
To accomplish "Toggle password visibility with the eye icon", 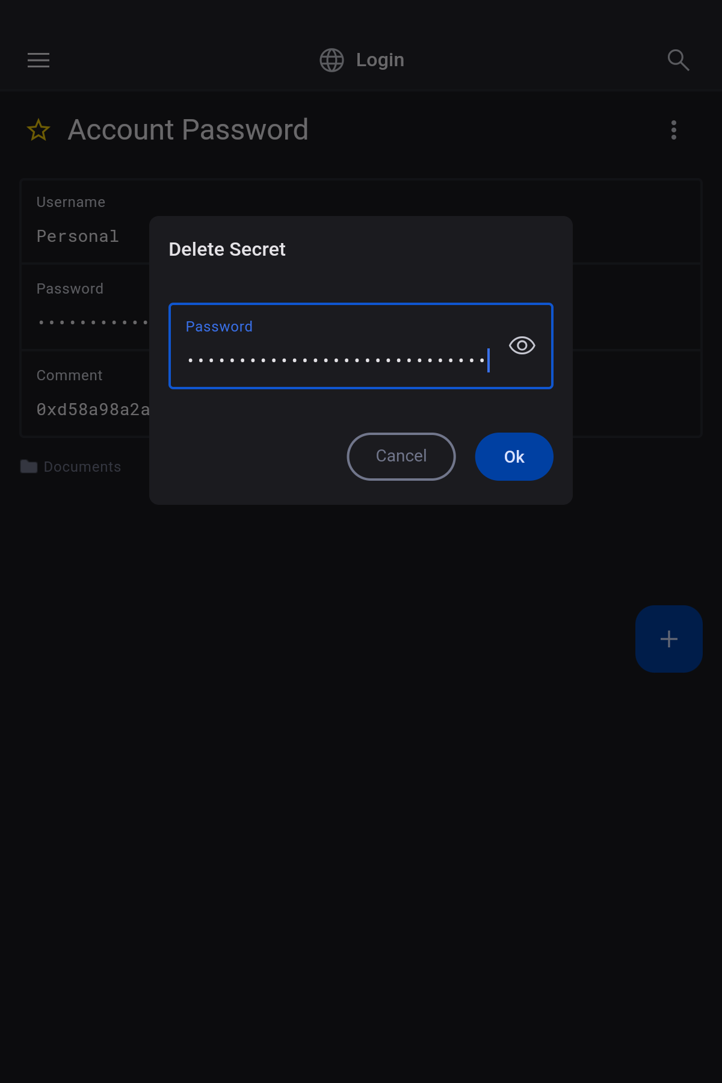I will [522, 345].
